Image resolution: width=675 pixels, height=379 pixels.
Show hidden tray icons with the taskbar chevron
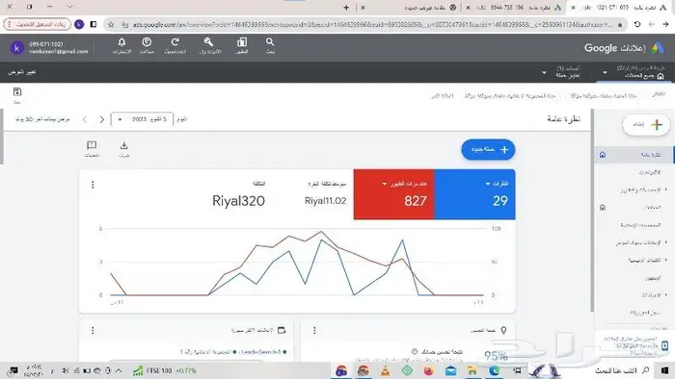point(119,370)
